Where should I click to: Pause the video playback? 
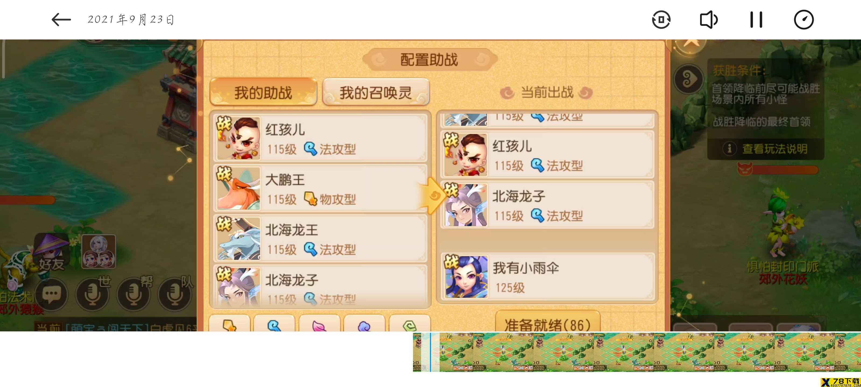[756, 19]
